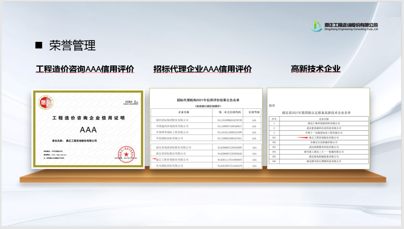Click the 工程造价咨询企业信用证明 certificate title
Screen dimensions: 404x229
(88, 118)
